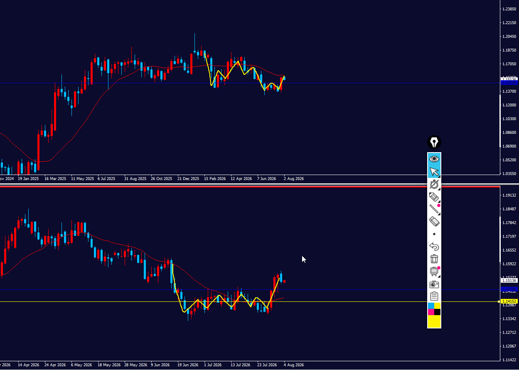Open the cyan-magenta-yellow-black color palette
The width and height of the screenshot is (519, 370).
click(434, 309)
